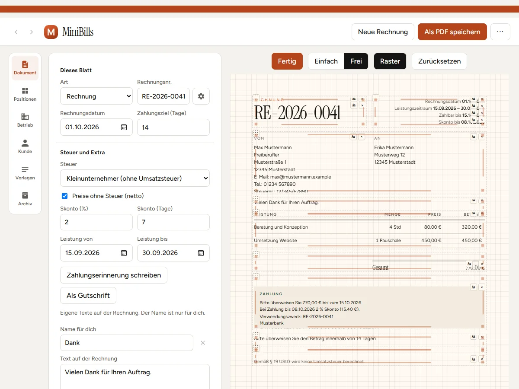Click Aa font button of Gesamt row

(469, 264)
